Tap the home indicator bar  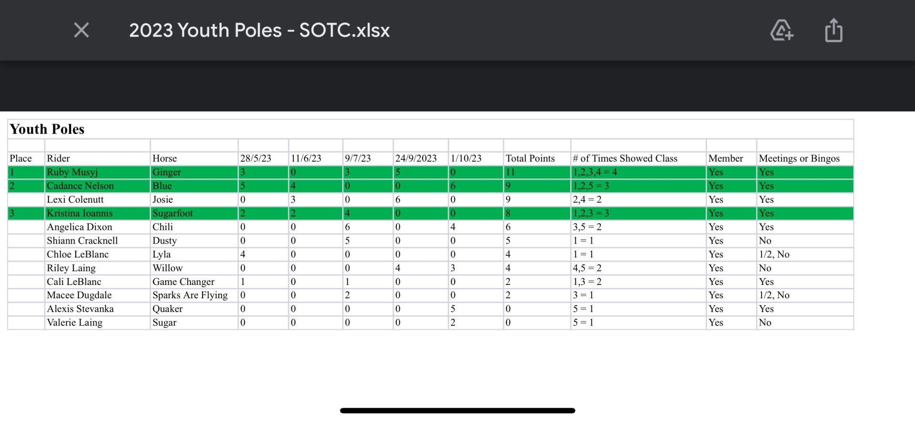point(457,411)
